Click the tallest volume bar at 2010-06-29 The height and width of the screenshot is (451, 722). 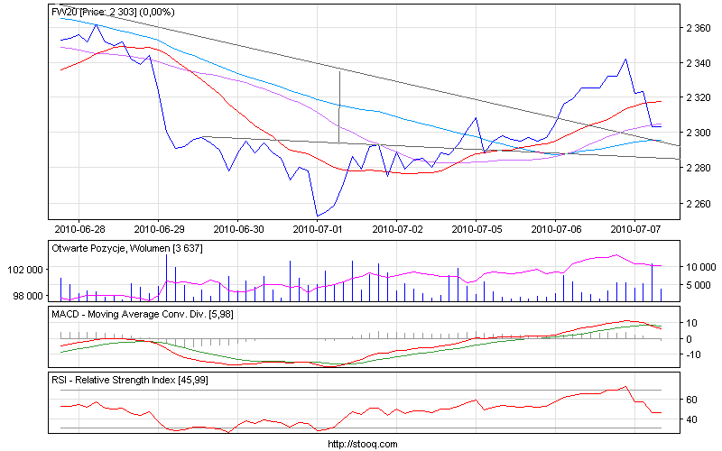point(166,278)
